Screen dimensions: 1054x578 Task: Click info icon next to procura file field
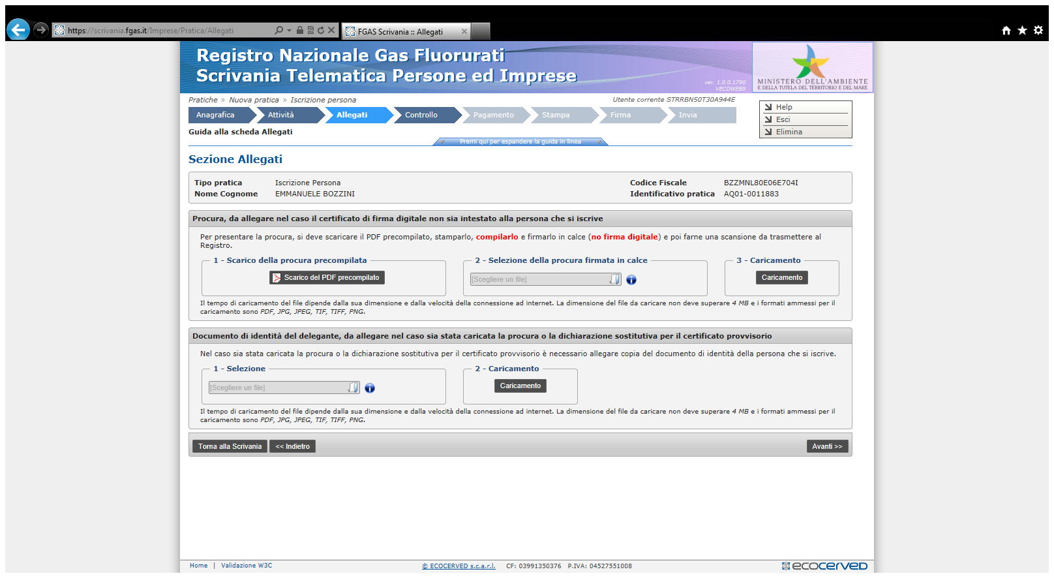(x=631, y=280)
